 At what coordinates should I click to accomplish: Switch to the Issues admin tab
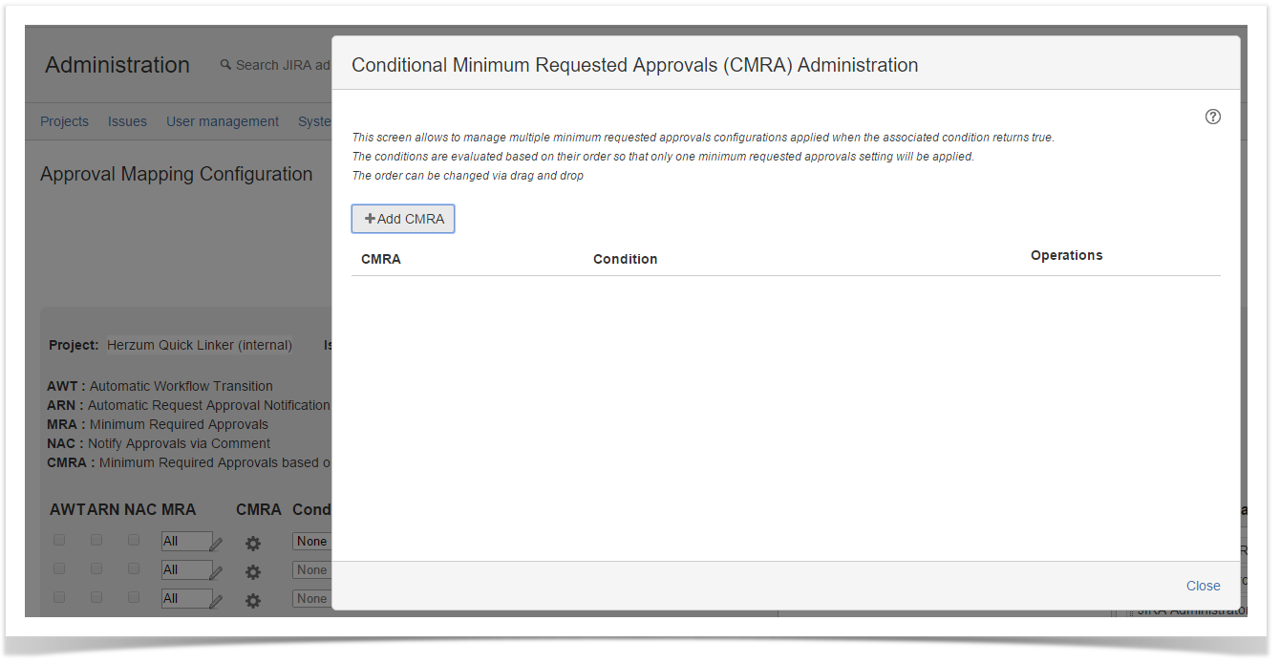point(127,121)
